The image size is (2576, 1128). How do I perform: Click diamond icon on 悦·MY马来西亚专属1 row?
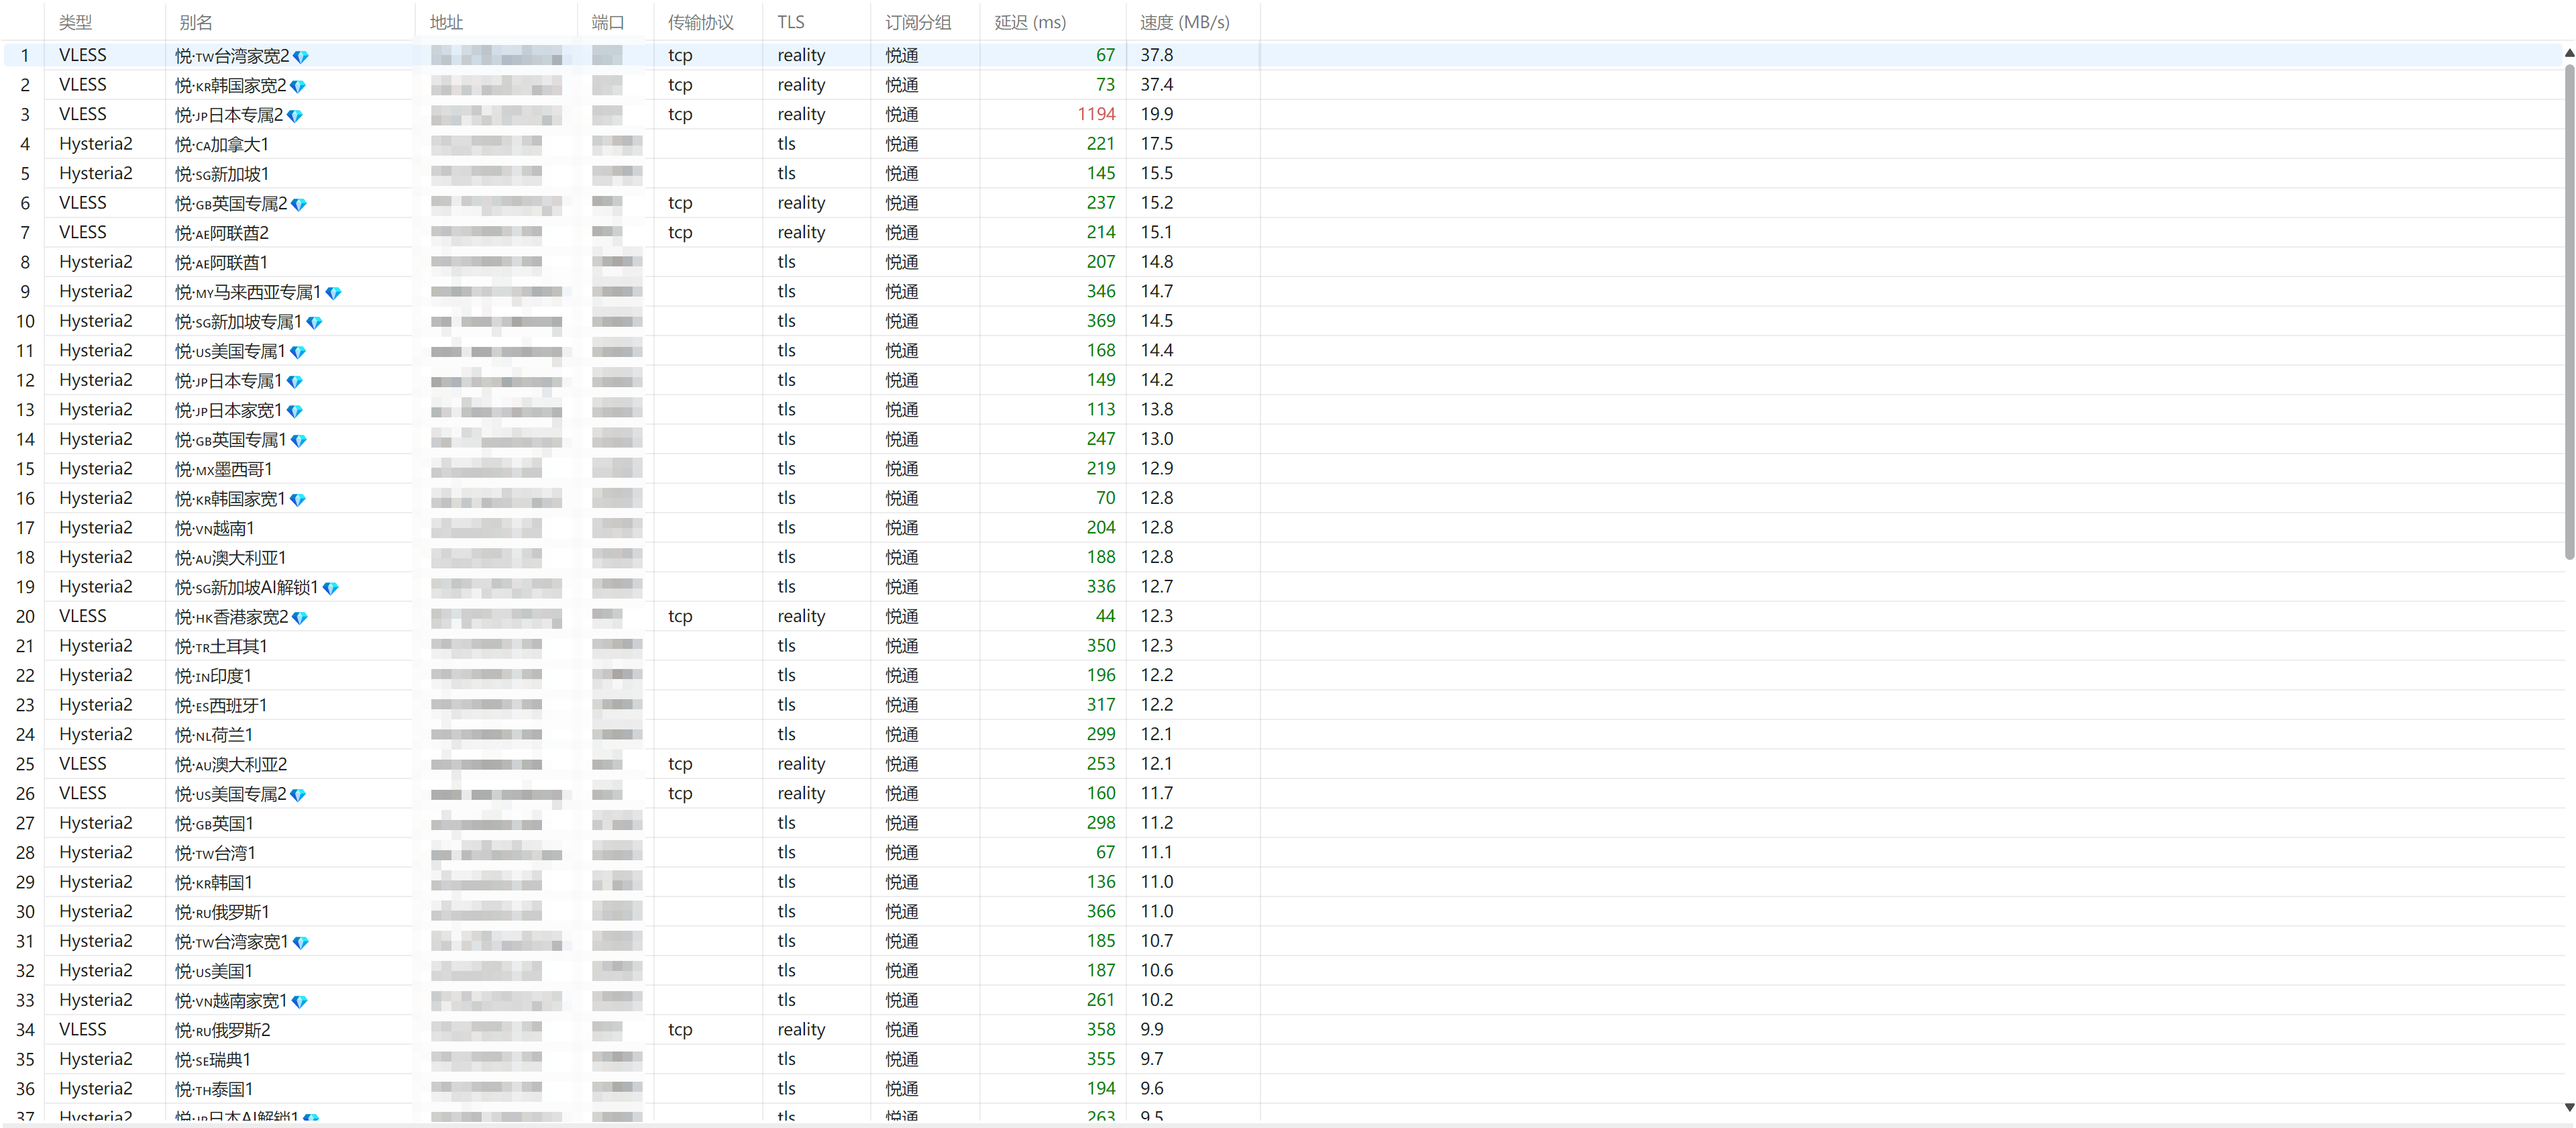[334, 293]
